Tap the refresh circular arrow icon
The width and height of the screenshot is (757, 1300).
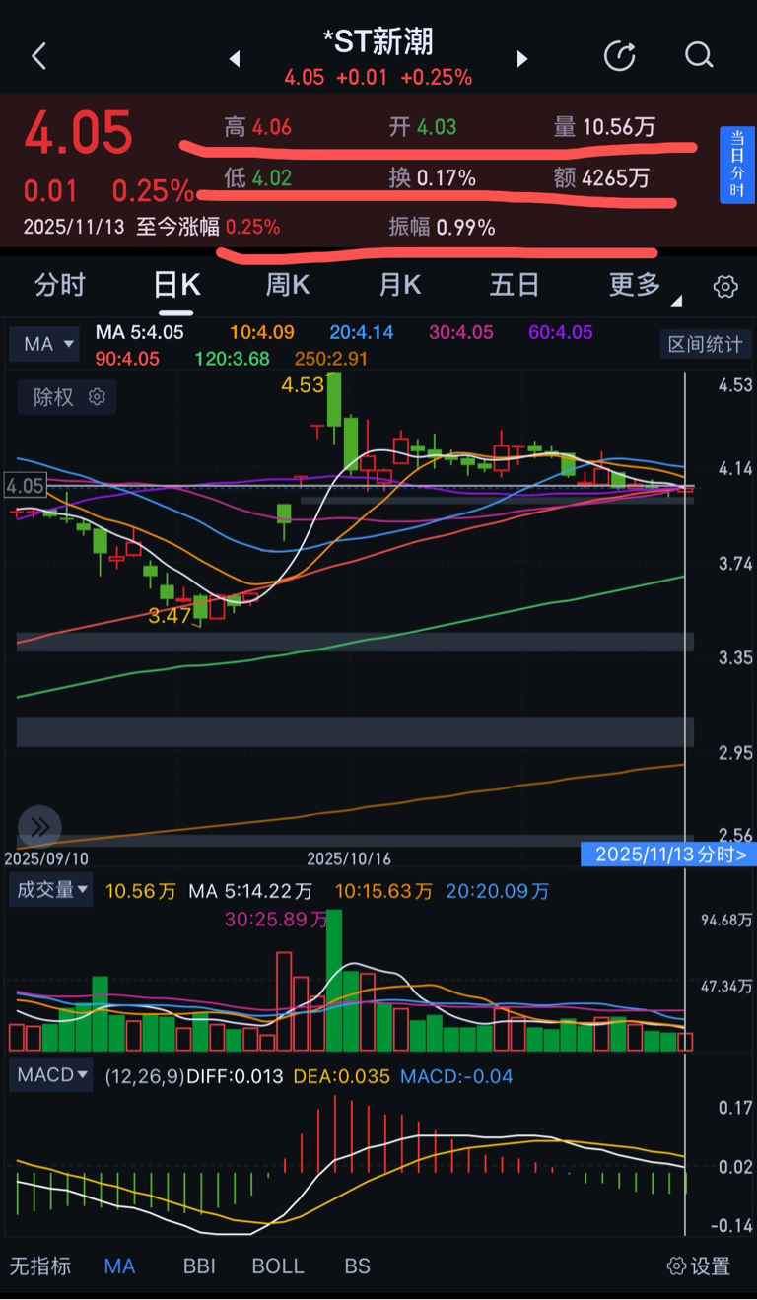pos(619,56)
